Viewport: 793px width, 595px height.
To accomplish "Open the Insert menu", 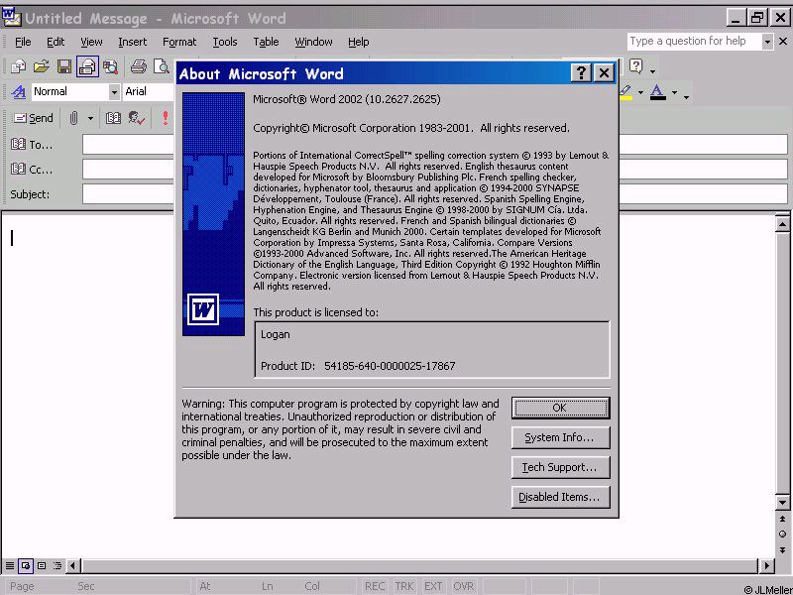I will [x=133, y=42].
